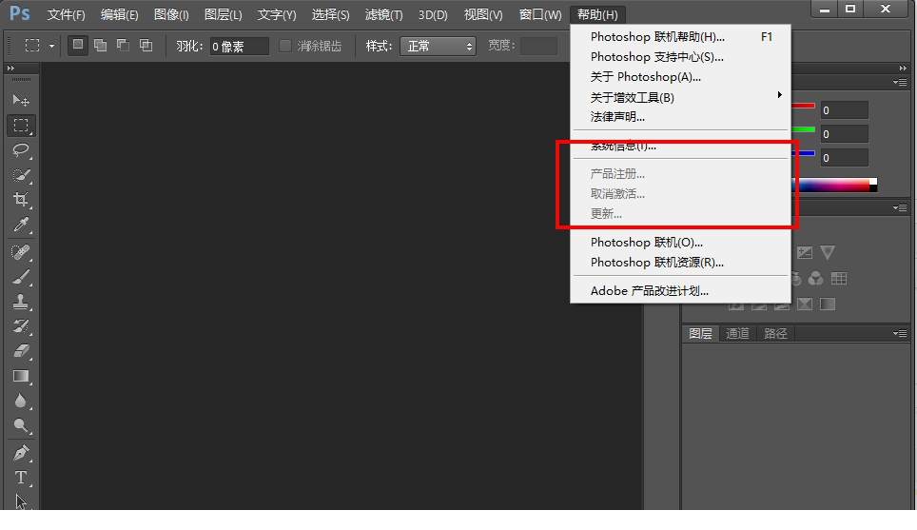Select the Rectangular Marquee tool in toolbox
Viewport: 917px width, 530px height.
[21, 126]
